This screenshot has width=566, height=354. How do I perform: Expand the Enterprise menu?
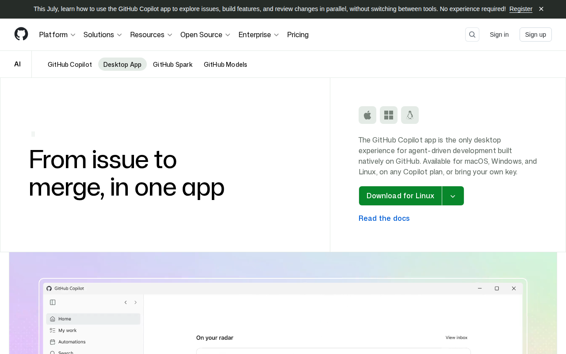(x=259, y=35)
